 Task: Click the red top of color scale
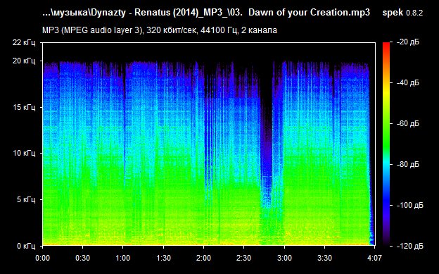tap(386, 45)
